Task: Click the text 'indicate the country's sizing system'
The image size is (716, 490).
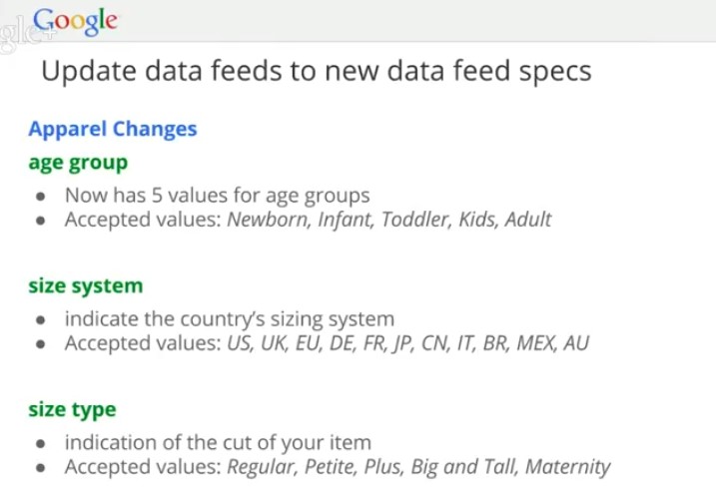Action: click(230, 319)
